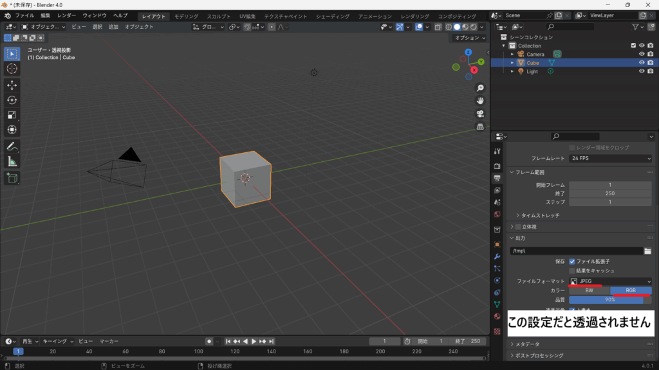Select the Move tool in left toolbar
659x370 pixels.
coord(12,85)
